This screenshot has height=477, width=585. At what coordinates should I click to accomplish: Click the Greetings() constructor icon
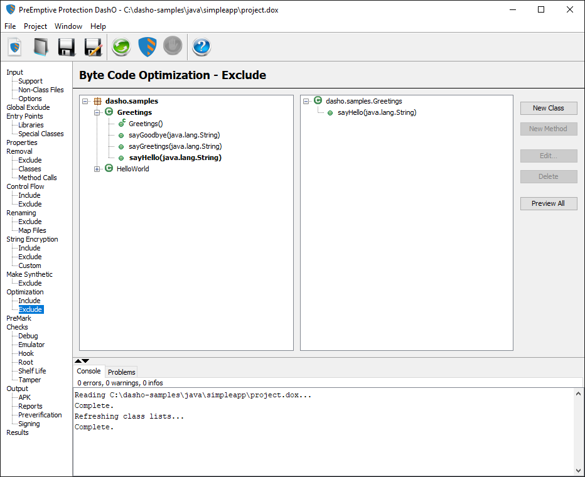click(122, 123)
